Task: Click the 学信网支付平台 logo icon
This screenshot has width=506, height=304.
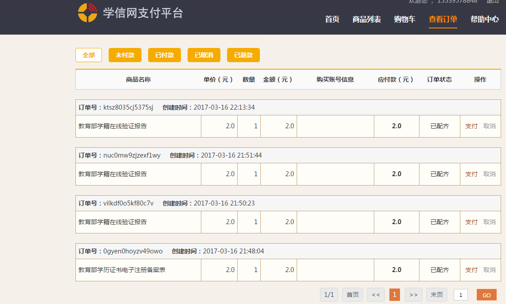Action: pyautogui.click(x=87, y=12)
